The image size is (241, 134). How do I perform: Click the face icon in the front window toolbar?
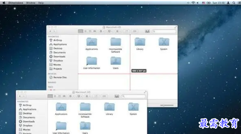[x=117, y=96]
